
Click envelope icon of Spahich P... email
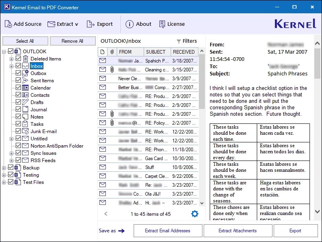(x=103, y=60)
